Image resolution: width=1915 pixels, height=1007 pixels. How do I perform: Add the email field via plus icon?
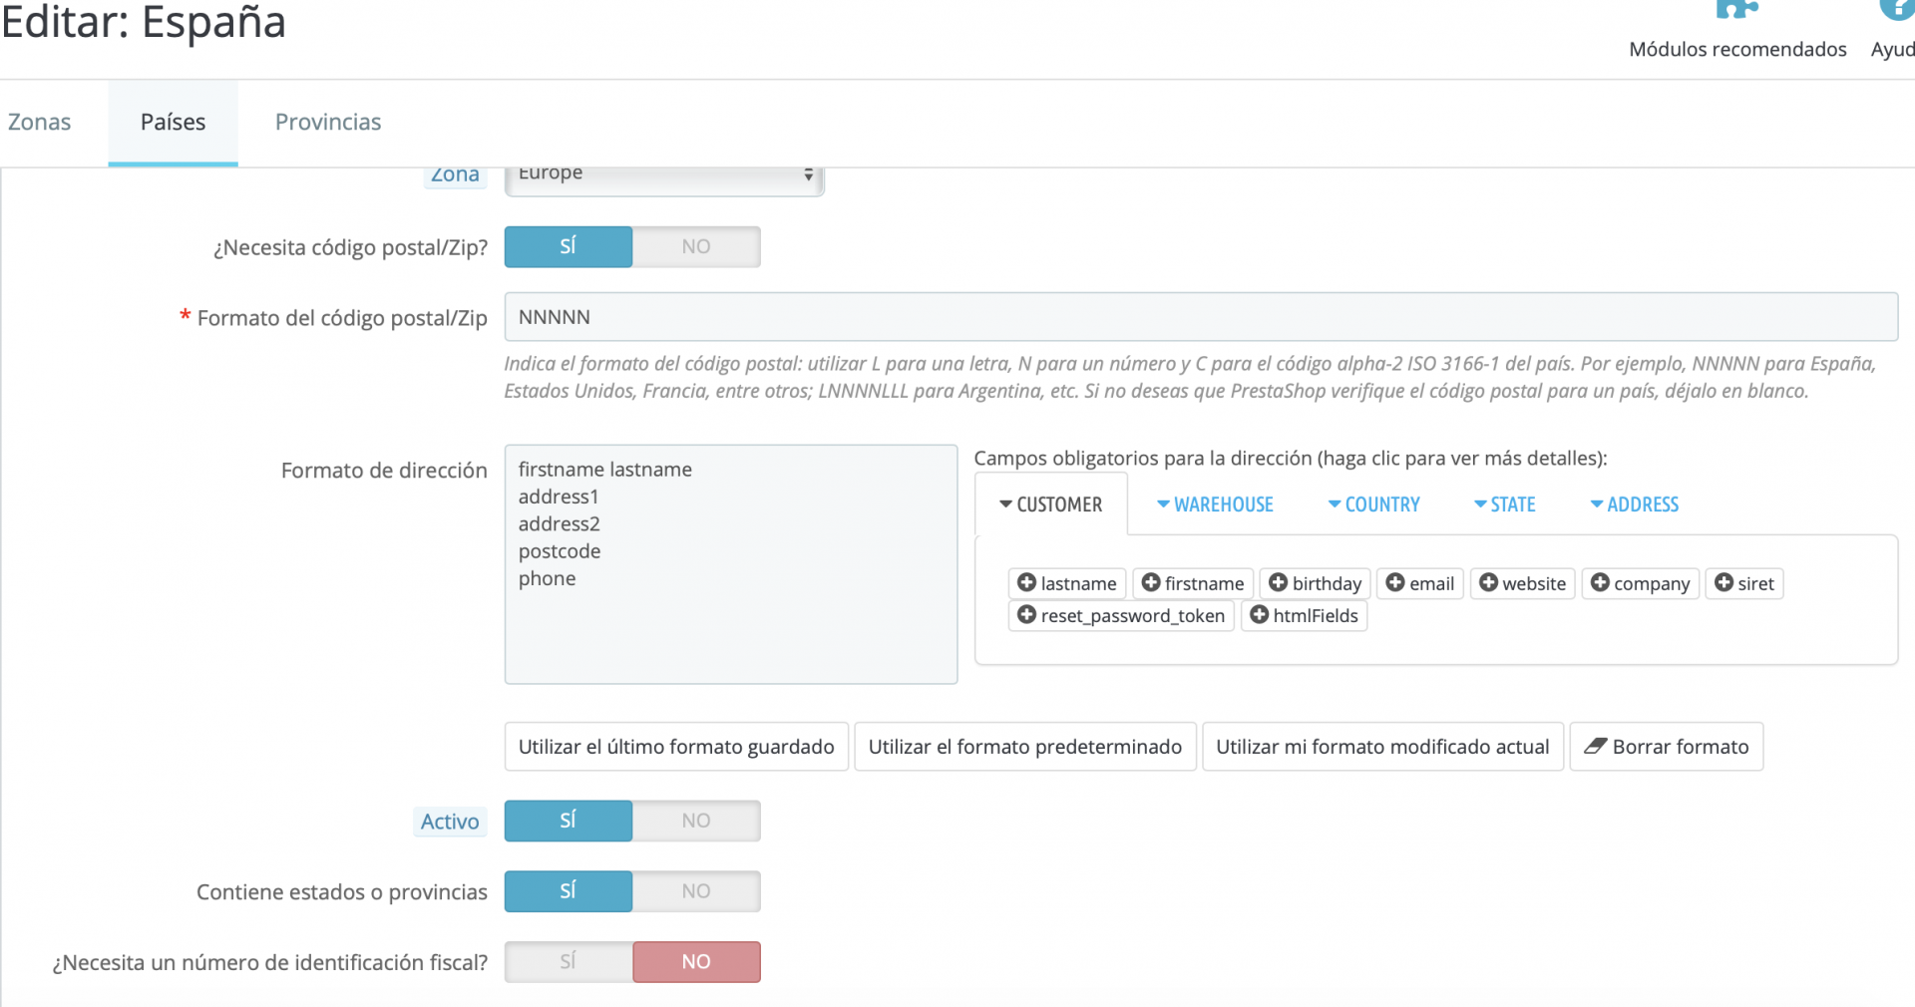pos(1395,583)
